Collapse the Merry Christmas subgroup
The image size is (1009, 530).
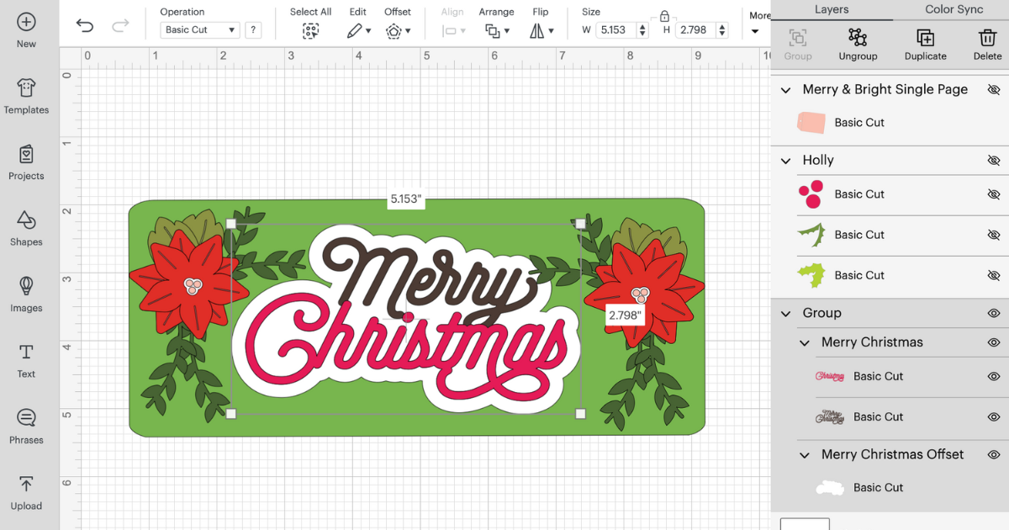pyautogui.click(x=805, y=343)
